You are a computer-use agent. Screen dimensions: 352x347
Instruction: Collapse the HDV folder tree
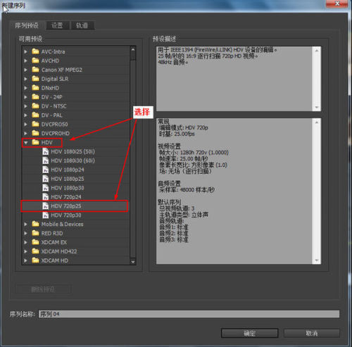coord(26,143)
